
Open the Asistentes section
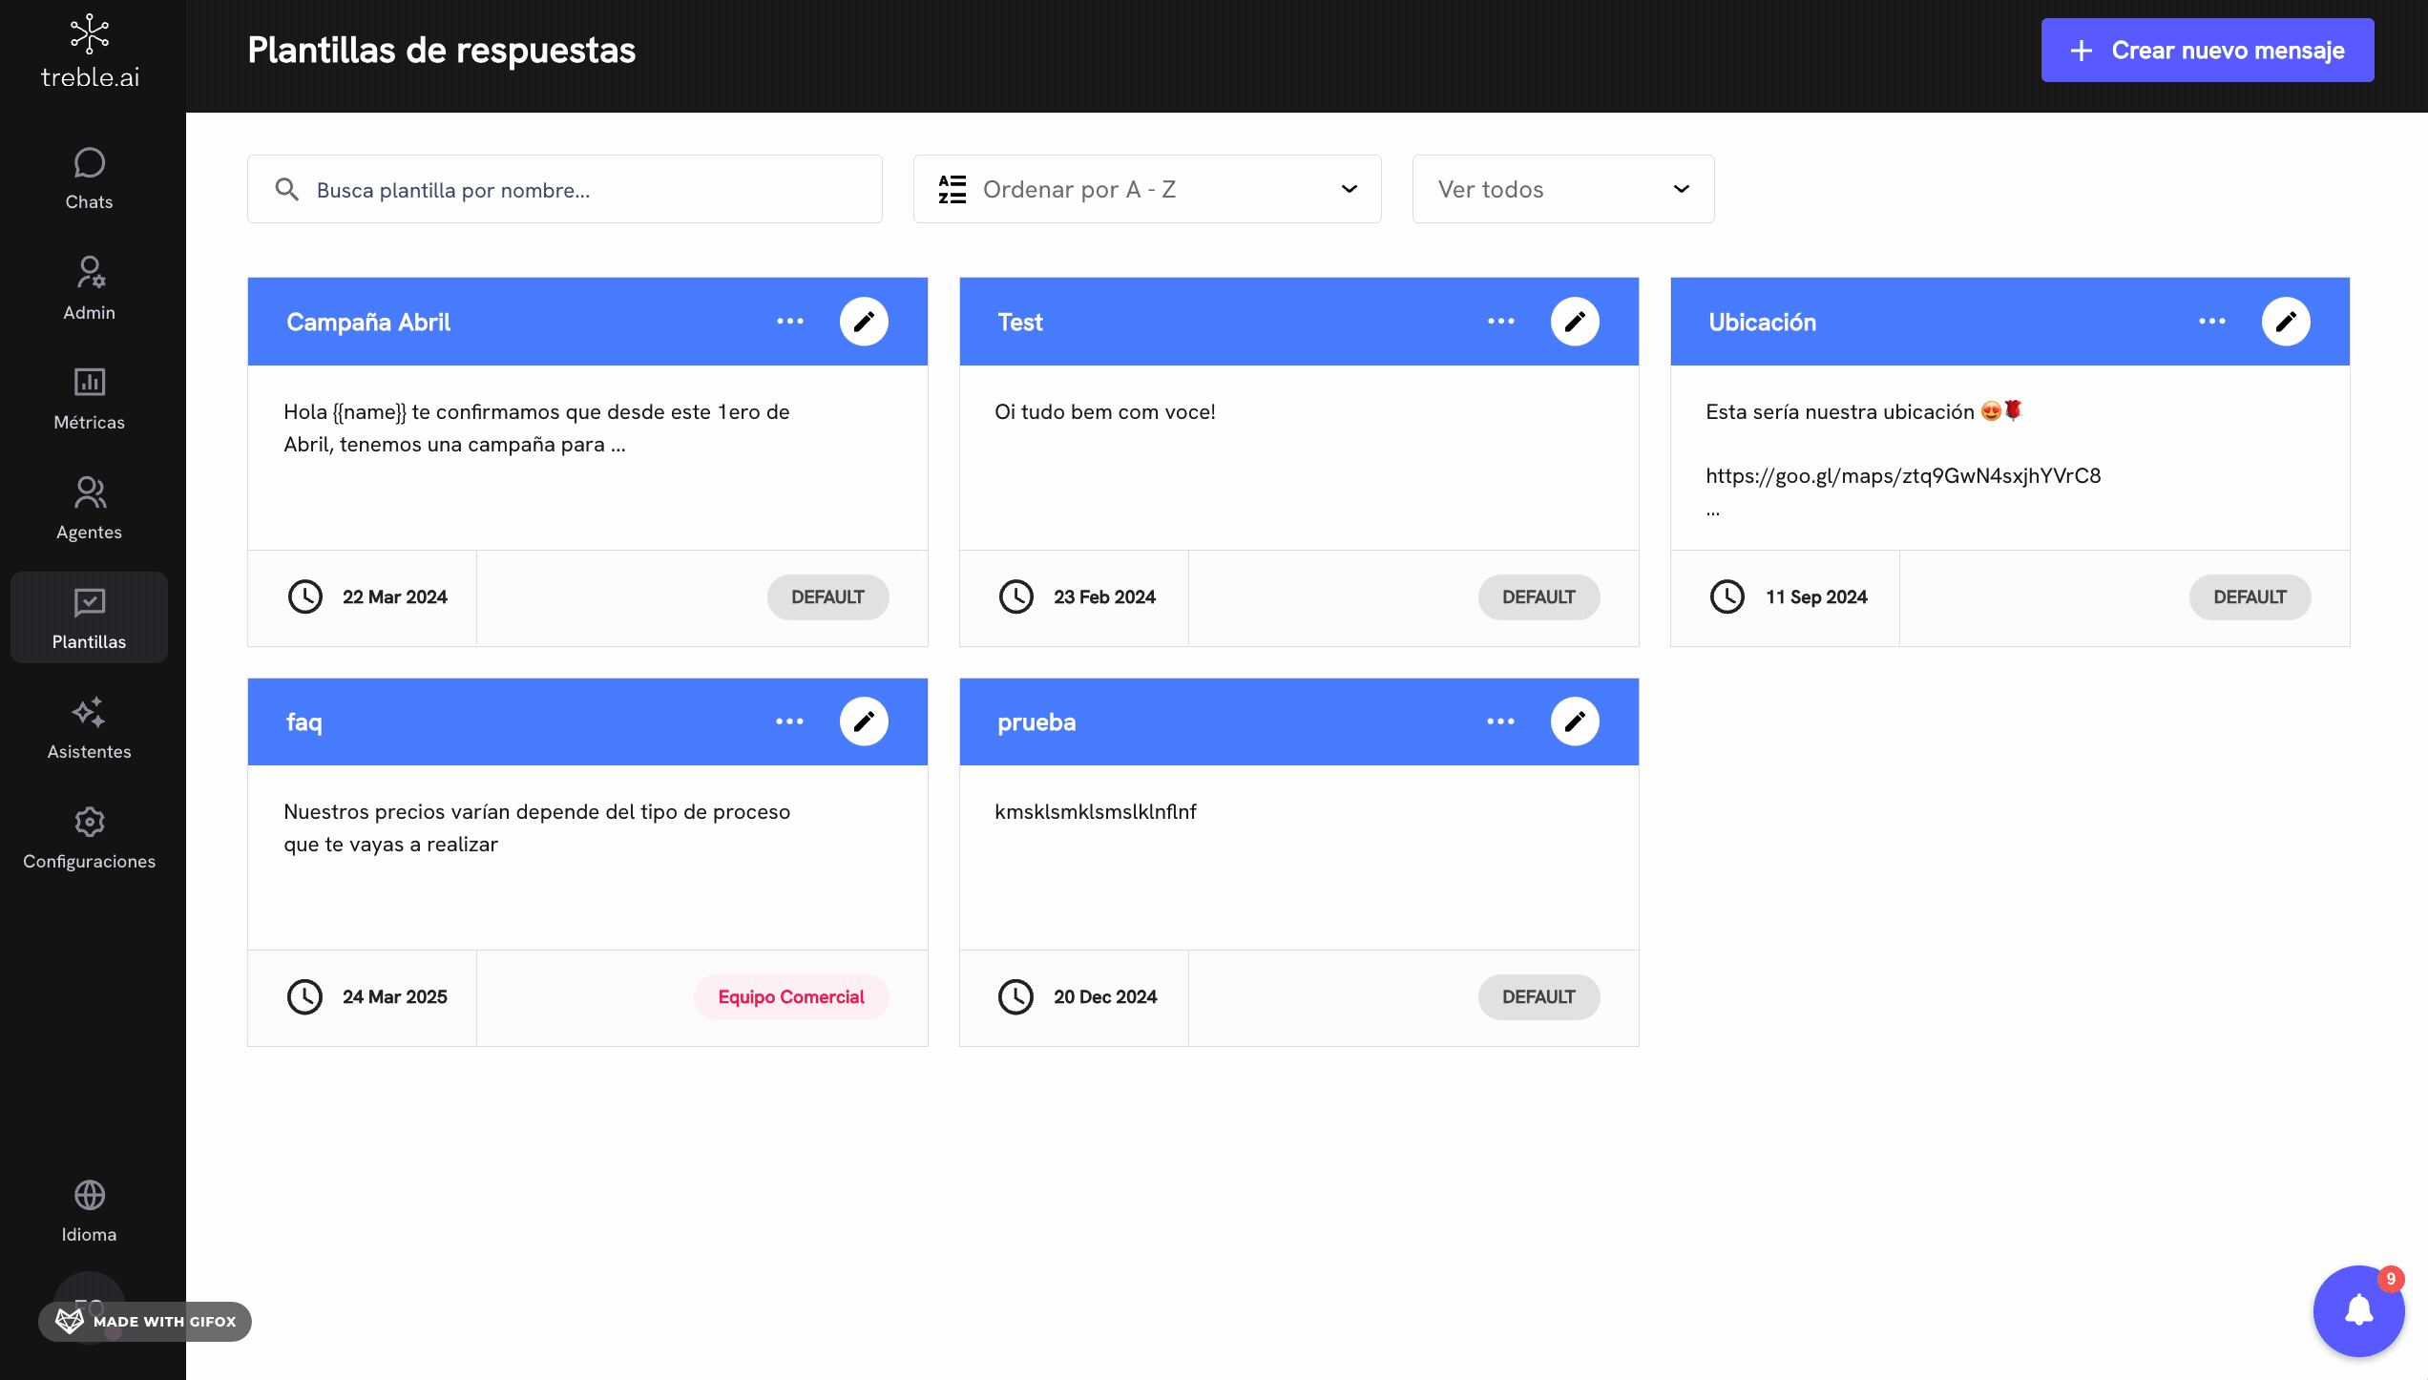pos(89,727)
